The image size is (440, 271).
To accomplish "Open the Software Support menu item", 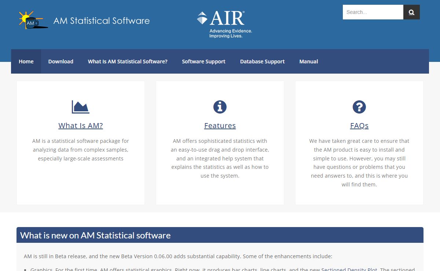I will pyautogui.click(x=203, y=62).
